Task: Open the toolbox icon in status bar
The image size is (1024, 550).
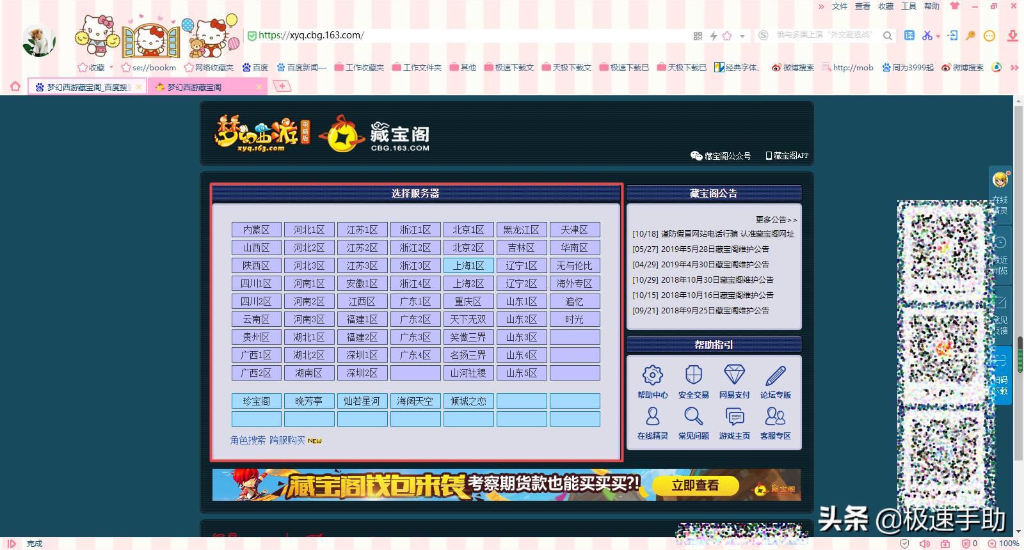Action: pos(945,544)
